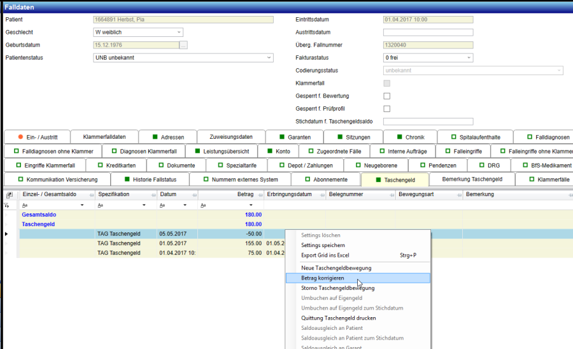Open the Geburtsdatum ellipsis picker button
Screen dimensions: 573x349
[x=184, y=45]
